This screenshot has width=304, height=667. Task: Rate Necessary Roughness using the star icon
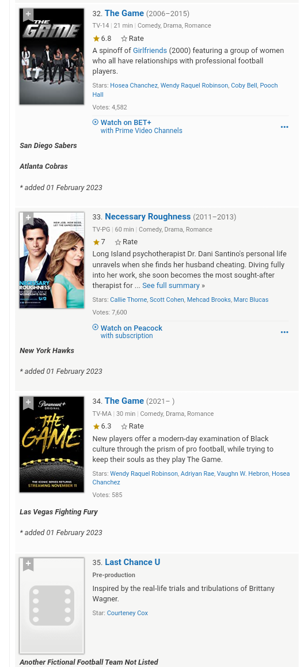click(x=126, y=241)
